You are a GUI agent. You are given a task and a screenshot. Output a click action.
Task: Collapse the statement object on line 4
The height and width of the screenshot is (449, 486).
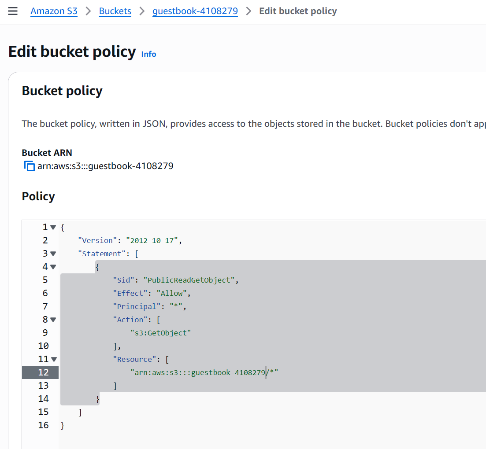tap(53, 267)
